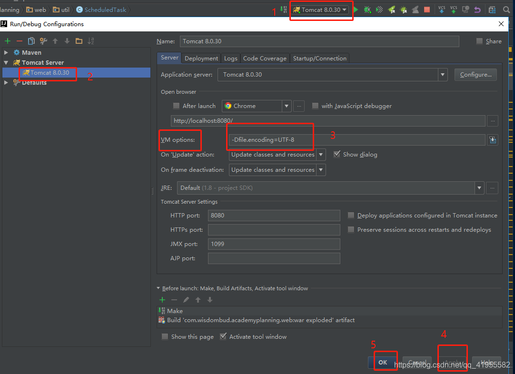Image resolution: width=515 pixels, height=374 pixels.
Task: Open Chrome browser dropdown
Action: (x=287, y=106)
